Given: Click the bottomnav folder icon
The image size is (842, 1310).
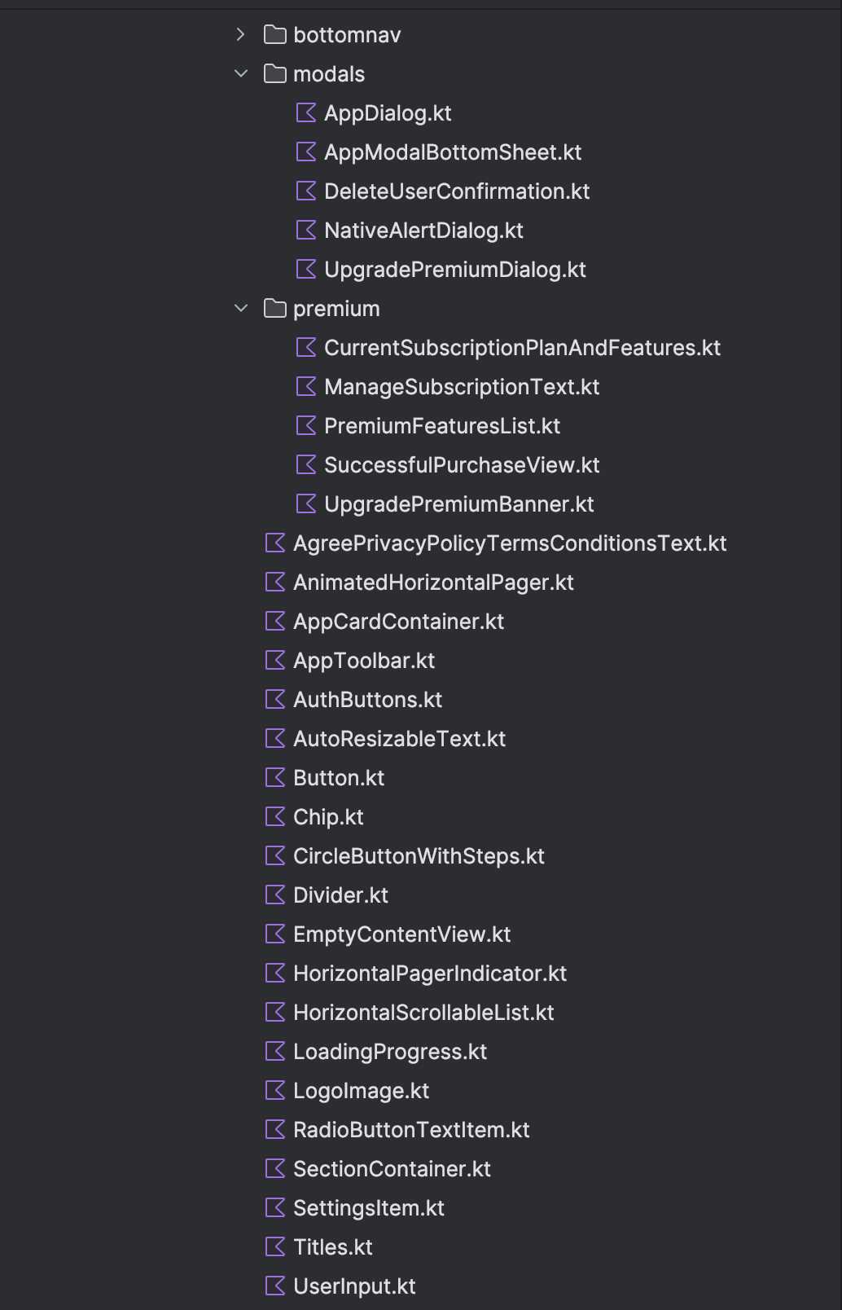Looking at the screenshot, I should pyautogui.click(x=275, y=34).
